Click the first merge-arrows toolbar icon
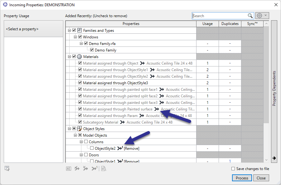The height and width of the screenshot is (185, 281). (x=77, y=168)
